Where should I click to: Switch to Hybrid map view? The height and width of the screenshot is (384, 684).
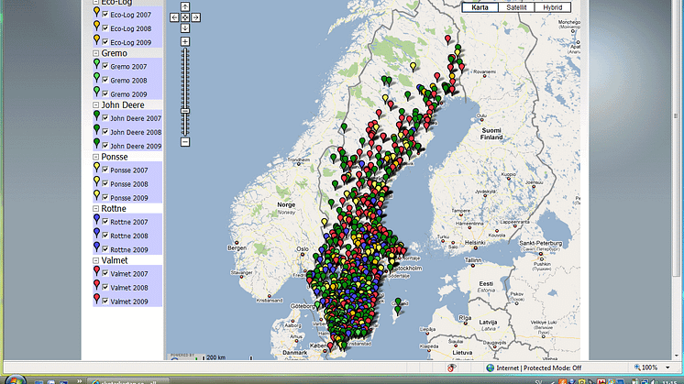(555, 7)
